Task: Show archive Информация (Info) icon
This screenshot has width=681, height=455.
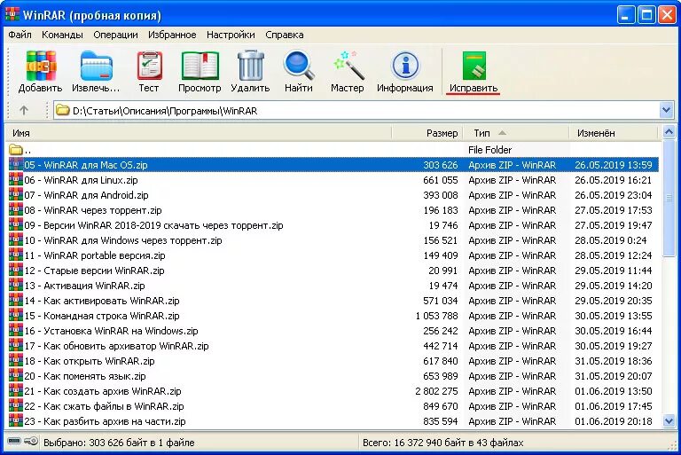Action: tap(405, 66)
